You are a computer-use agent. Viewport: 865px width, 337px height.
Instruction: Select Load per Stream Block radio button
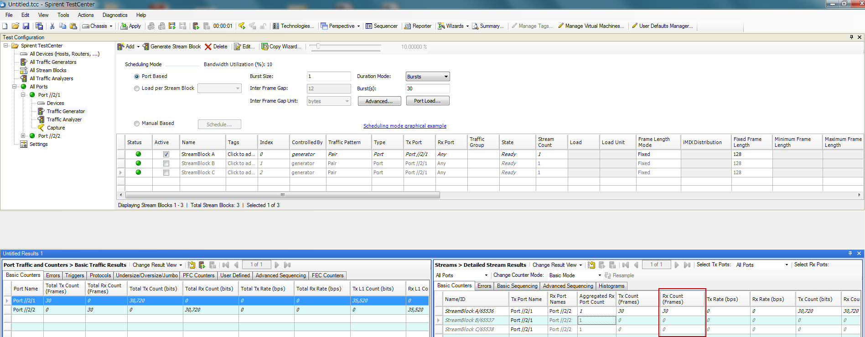137,88
